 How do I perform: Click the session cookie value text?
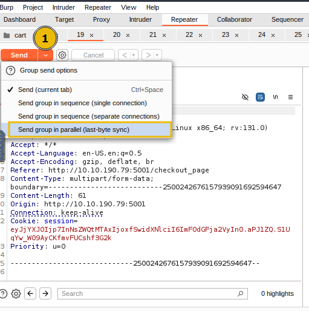pos(150,234)
